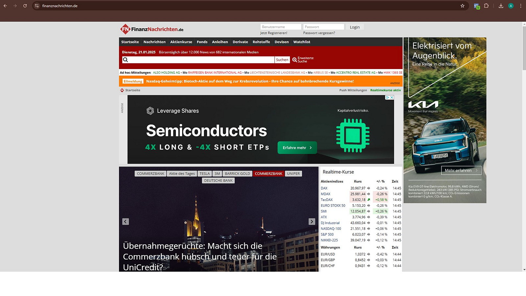Image resolution: width=526 pixels, height=296 pixels.
Task: Select the DEUTSCHE BANK tab
Action: pos(218,181)
